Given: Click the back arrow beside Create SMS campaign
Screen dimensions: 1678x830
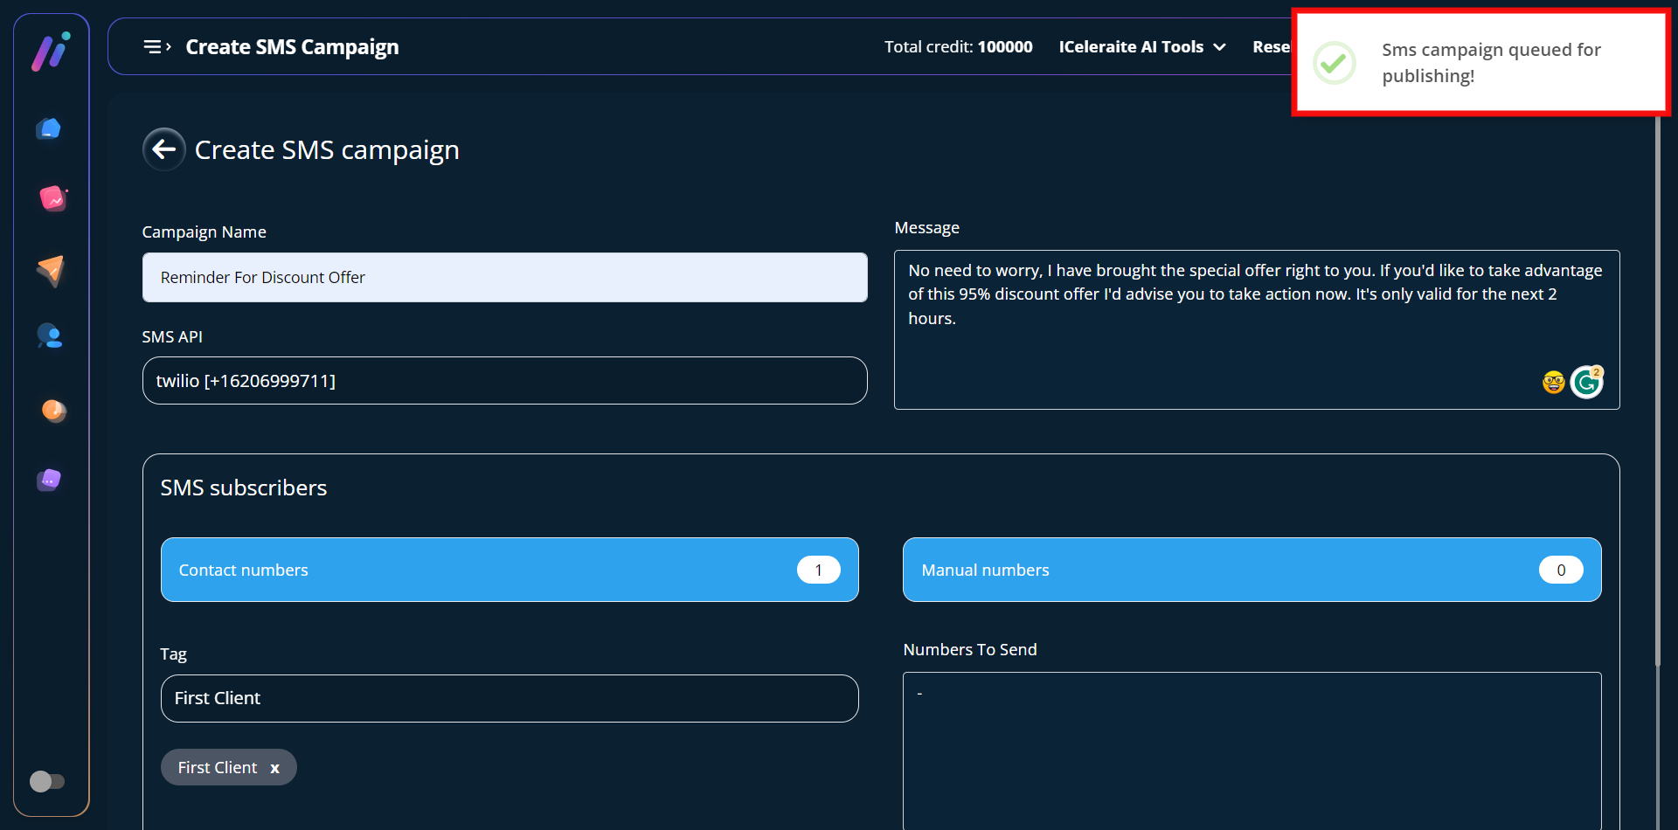Looking at the screenshot, I should pos(164,149).
